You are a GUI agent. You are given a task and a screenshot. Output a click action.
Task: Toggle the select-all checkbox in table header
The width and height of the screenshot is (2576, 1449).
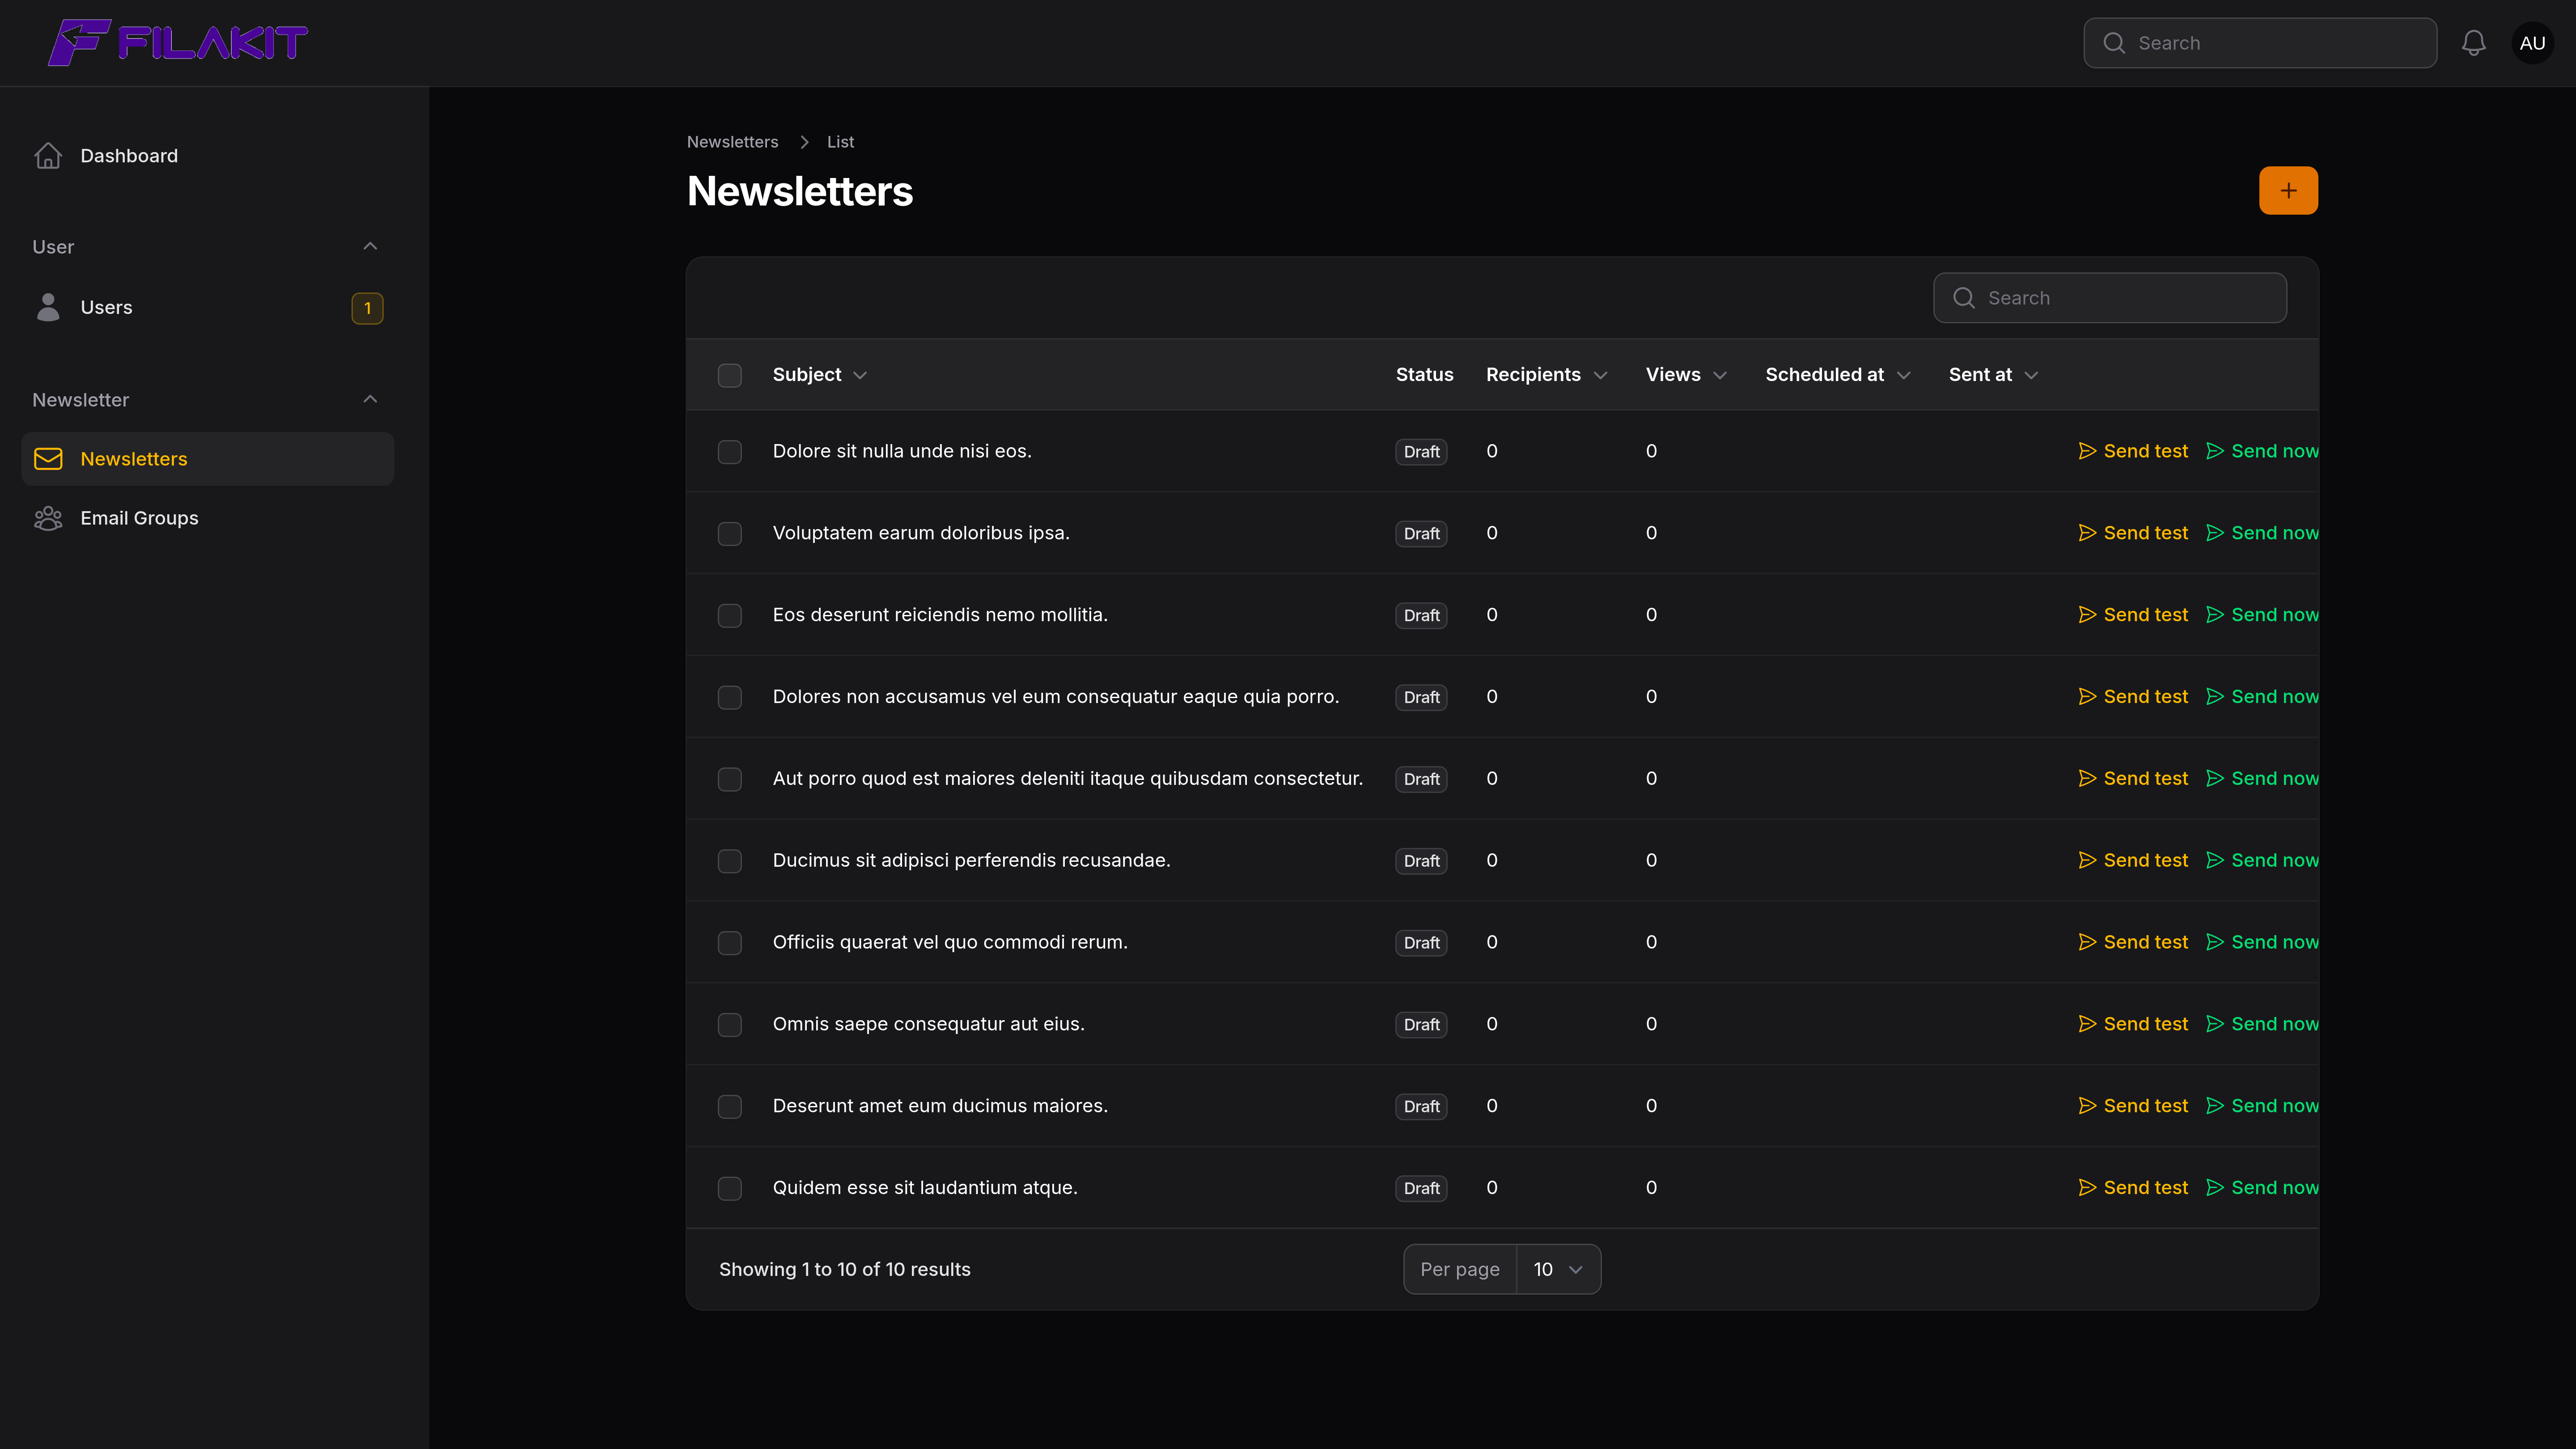point(730,375)
